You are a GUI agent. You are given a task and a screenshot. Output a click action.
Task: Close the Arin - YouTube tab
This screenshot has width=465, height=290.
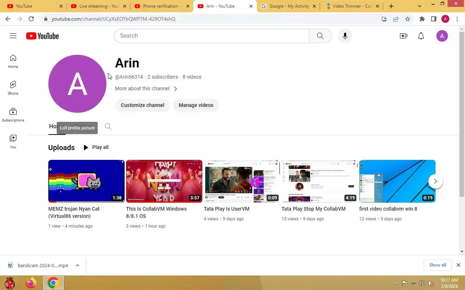click(x=251, y=6)
